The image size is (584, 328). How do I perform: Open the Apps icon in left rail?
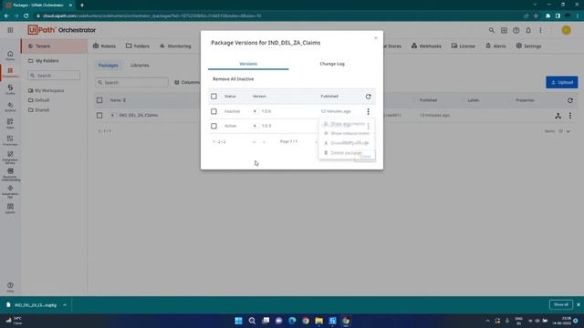pyautogui.click(x=10, y=124)
